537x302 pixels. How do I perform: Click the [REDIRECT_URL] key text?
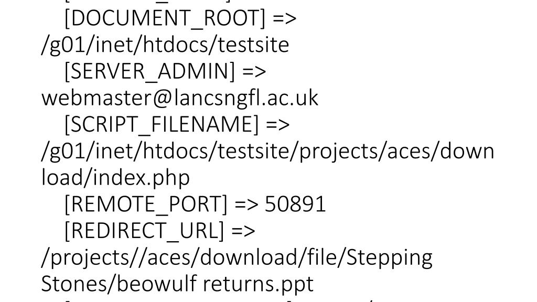pos(144,231)
